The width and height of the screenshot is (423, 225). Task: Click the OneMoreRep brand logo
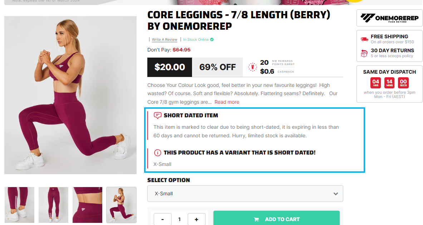tap(389, 18)
